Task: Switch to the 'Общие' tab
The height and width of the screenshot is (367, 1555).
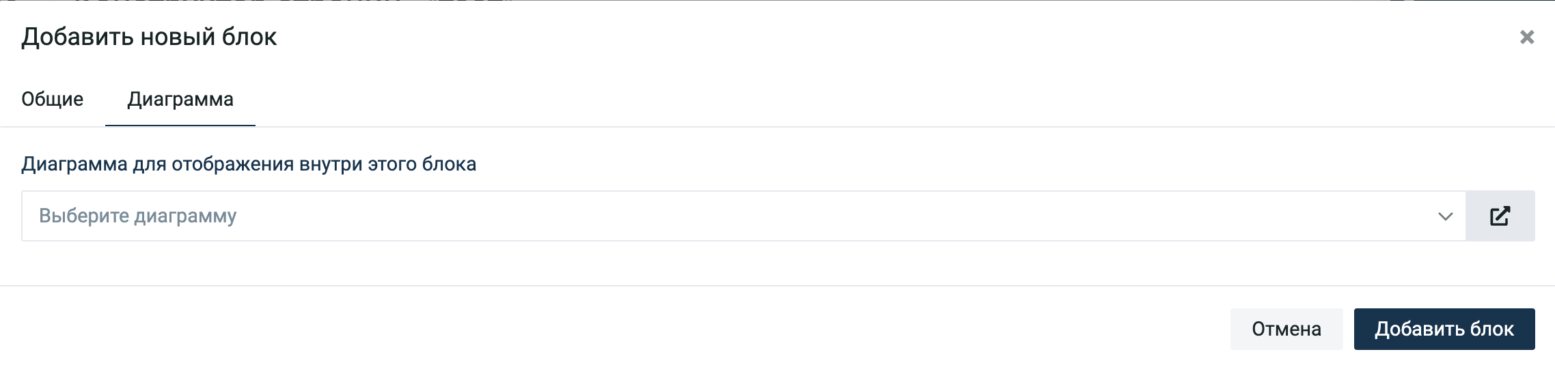Action: click(53, 100)
